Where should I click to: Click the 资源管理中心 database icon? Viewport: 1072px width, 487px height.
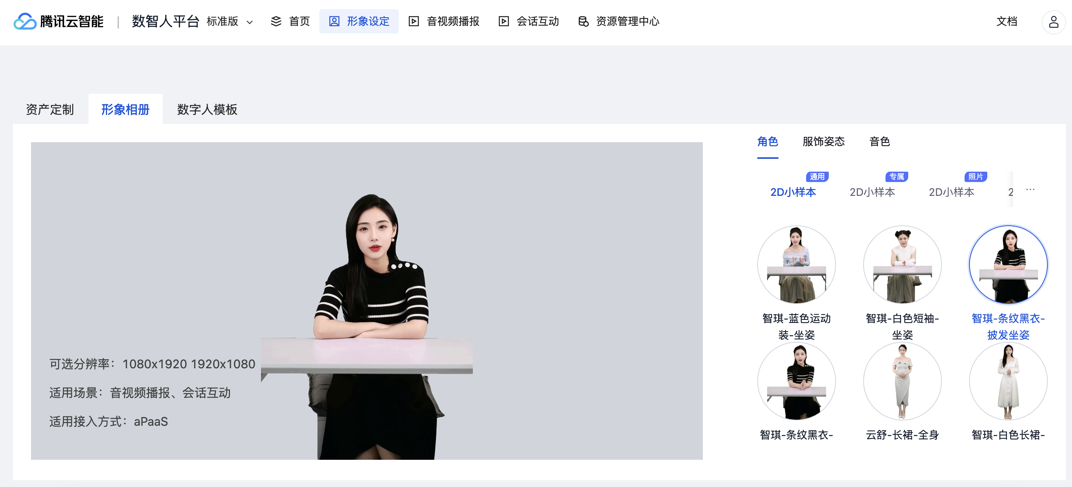(x=583, y=21)
